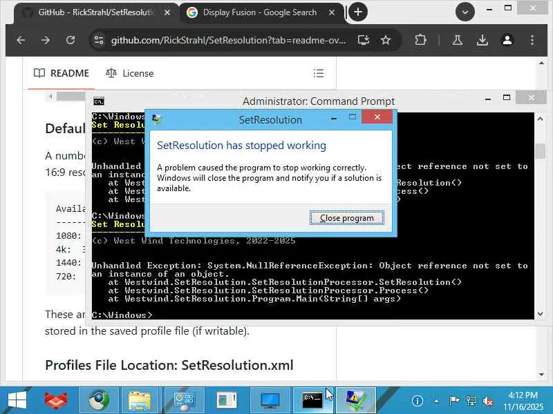Click Close program in the SetResolution dialog

coord(347,218)
